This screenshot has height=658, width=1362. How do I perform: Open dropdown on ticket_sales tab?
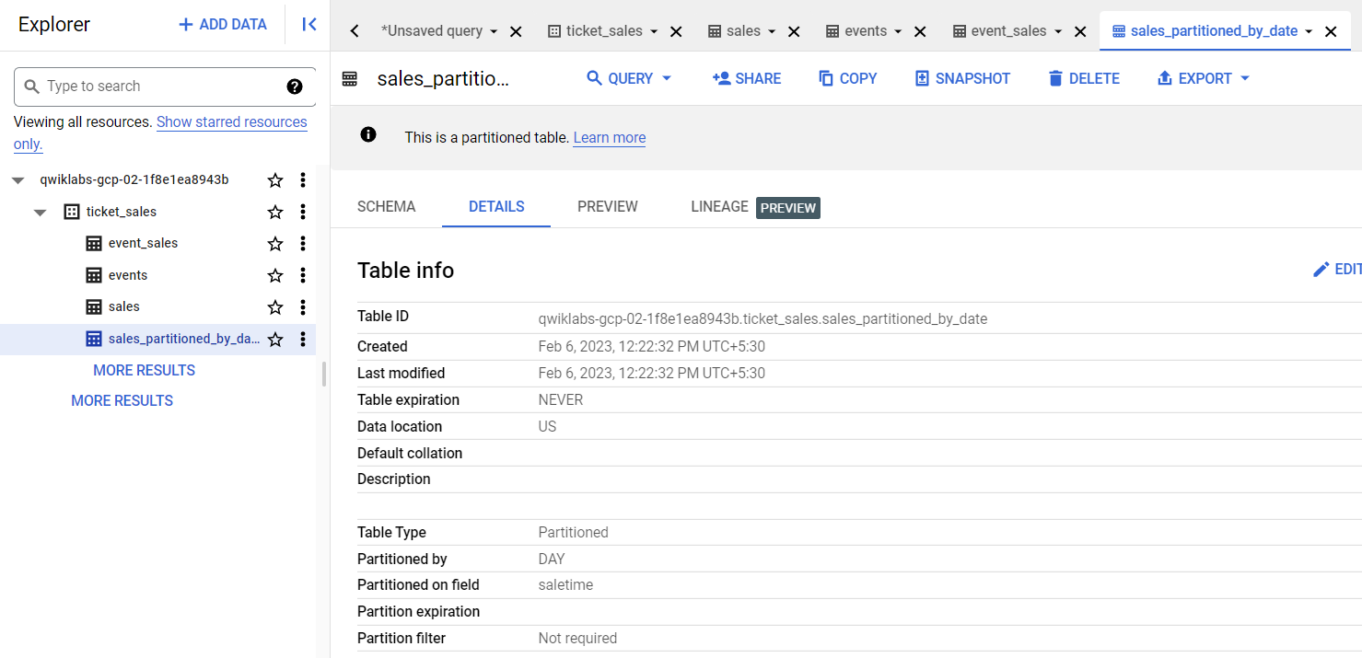[x=654, y=31]
